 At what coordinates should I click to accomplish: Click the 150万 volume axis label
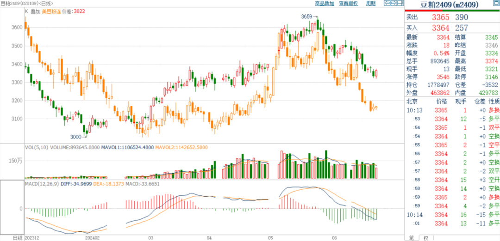click(x=16, y=161)
